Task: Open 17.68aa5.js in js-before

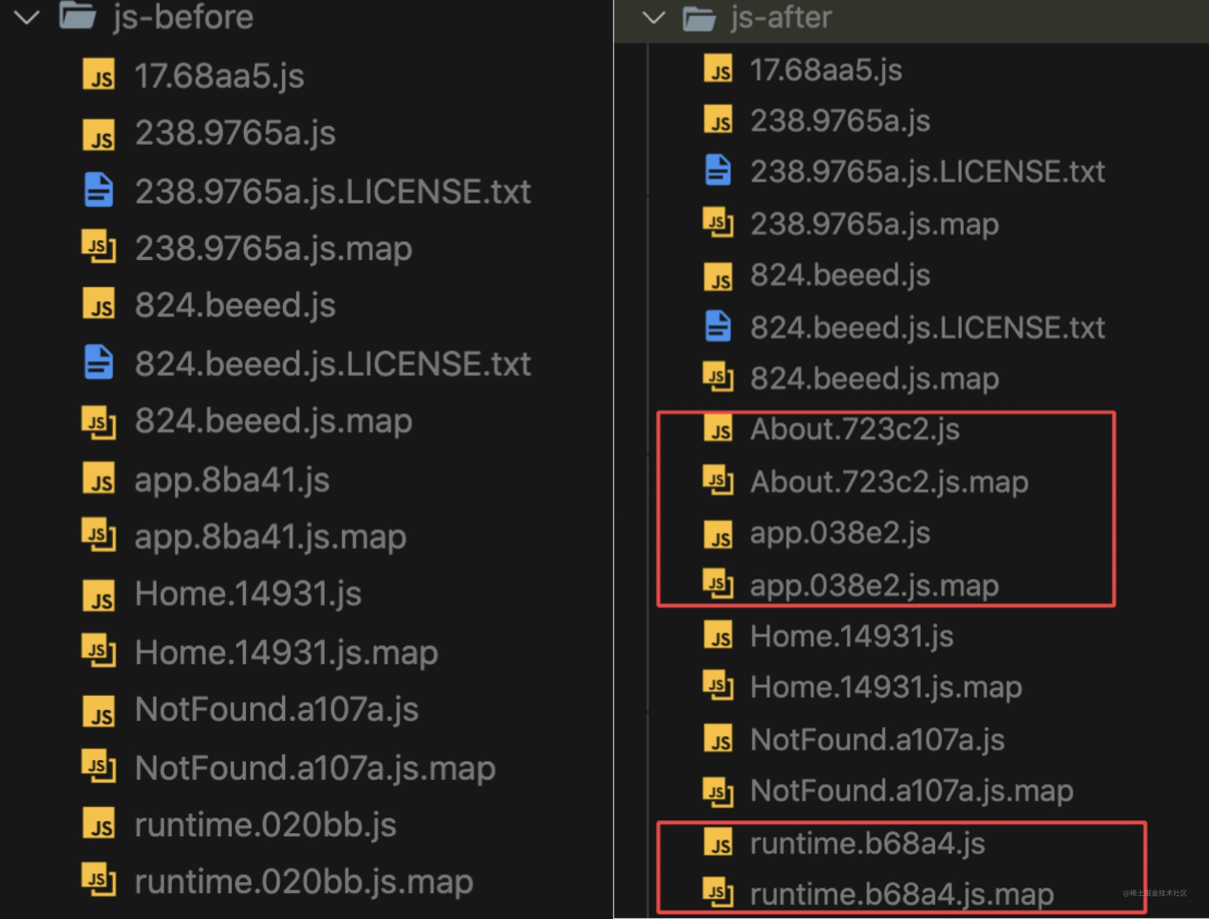Action: [x=219, y=76]
